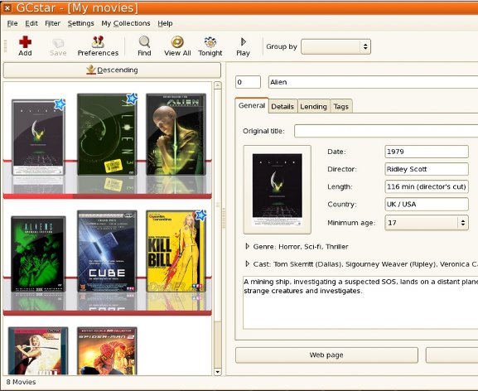Open the Edit menu
478x391 pixels.
tap(31, 23)
